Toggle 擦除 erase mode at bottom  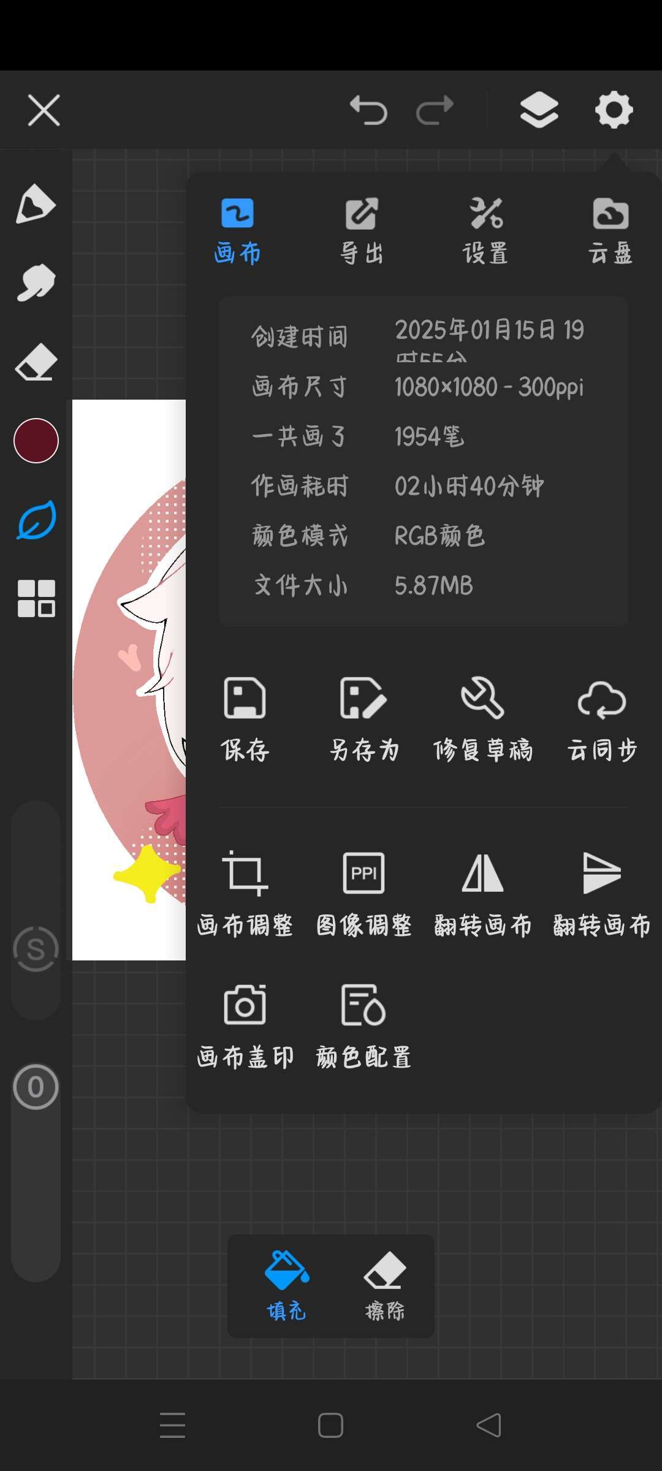(x=385, y=1286)
